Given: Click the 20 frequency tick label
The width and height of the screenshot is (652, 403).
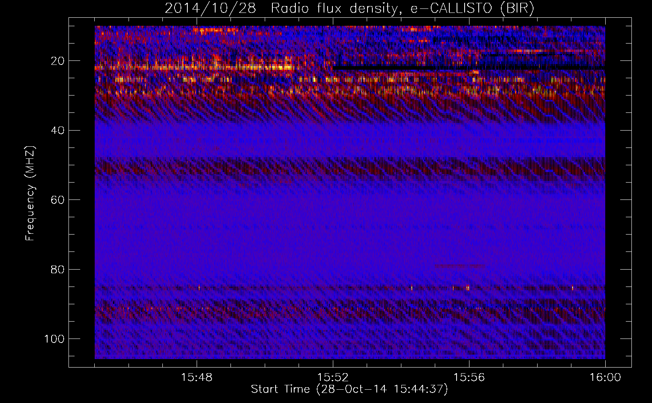Looking at the screenshot, I should pyautogui.click(x=58, y=61).
